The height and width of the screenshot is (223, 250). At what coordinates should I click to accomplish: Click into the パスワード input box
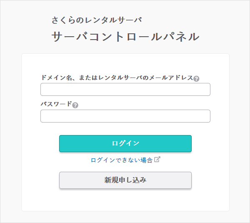tap(125, 116)
